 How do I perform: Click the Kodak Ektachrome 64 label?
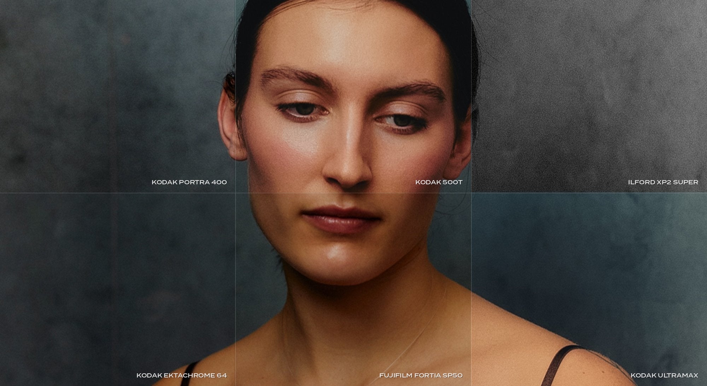coord(182,375)
